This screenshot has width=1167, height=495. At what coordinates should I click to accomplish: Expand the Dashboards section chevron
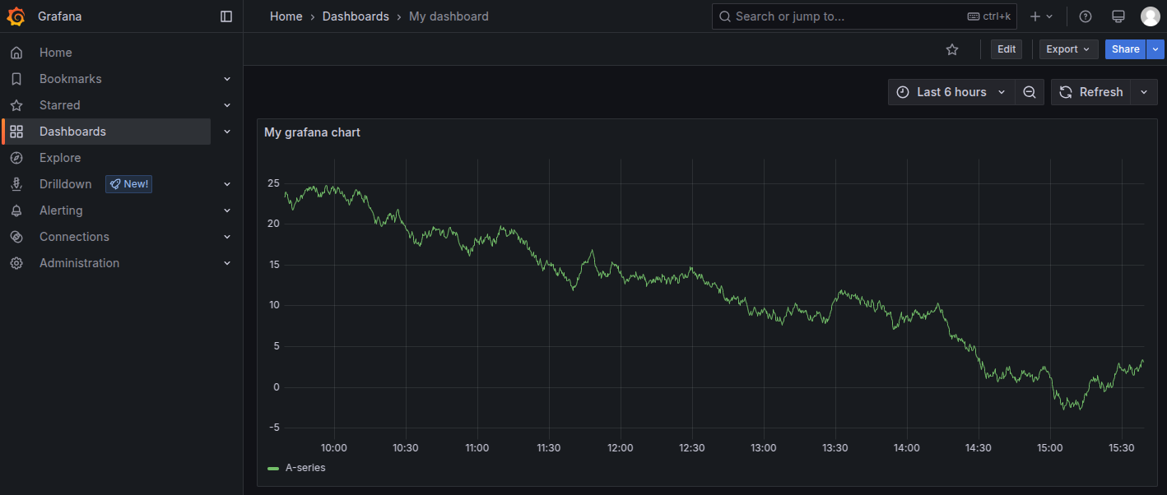pyautogui.click(x=227, y=132)
